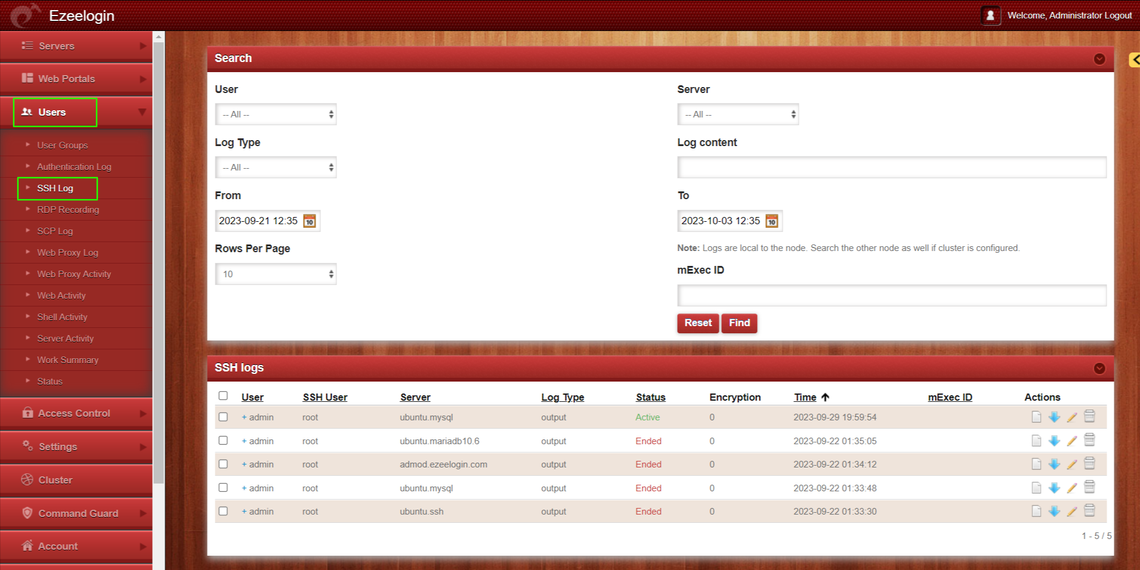The width and height of the screenshot is (1140, 570).
Task: Open Shell Activity in the sidebar
Action: coord(62,317)
